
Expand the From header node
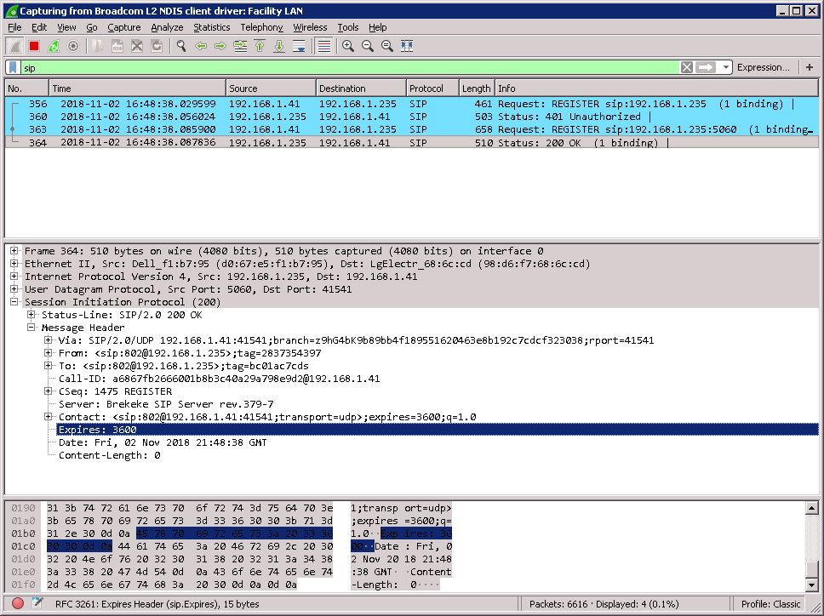[x=48, y=353]
